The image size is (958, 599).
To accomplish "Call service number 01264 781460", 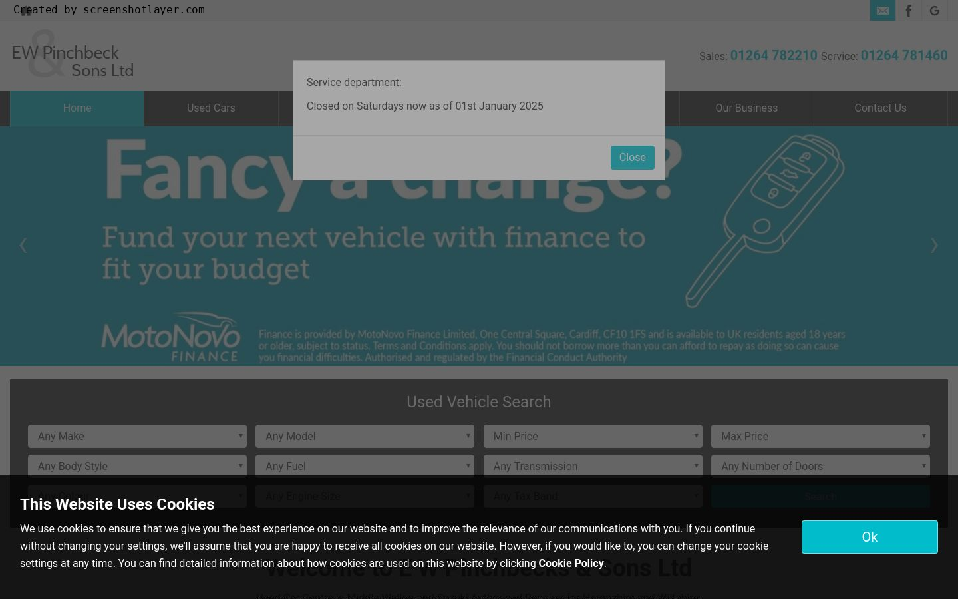I will point(904,55).
